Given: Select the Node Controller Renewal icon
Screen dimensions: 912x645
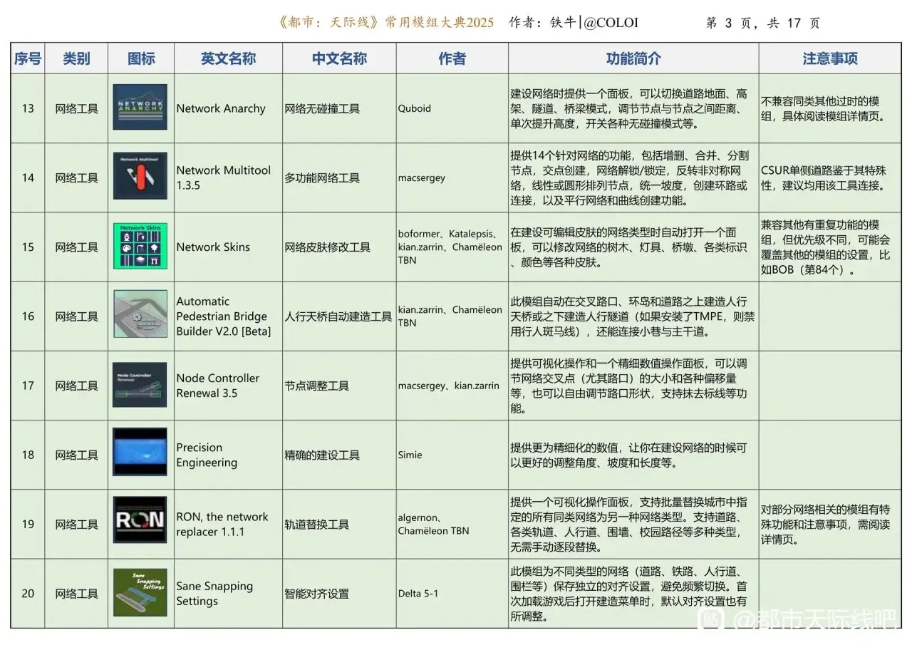Looking at the screenshot, I should point(140,385).
